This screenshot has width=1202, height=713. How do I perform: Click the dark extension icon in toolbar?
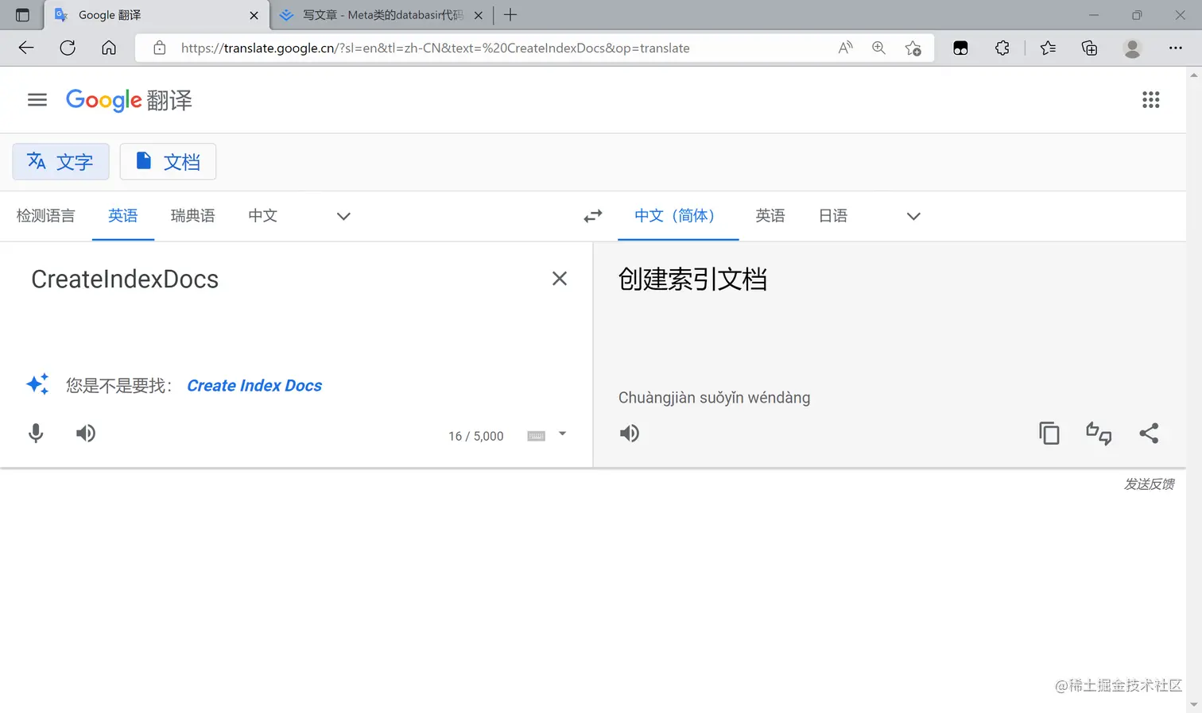pyautogui.click(x=960, y=48)
